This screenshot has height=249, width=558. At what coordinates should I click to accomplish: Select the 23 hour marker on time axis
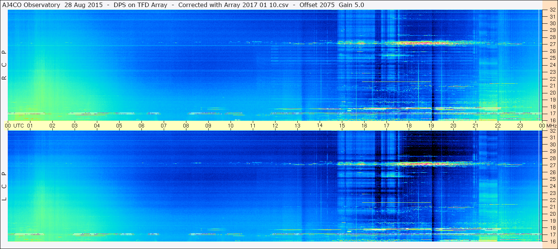(520, 126)
